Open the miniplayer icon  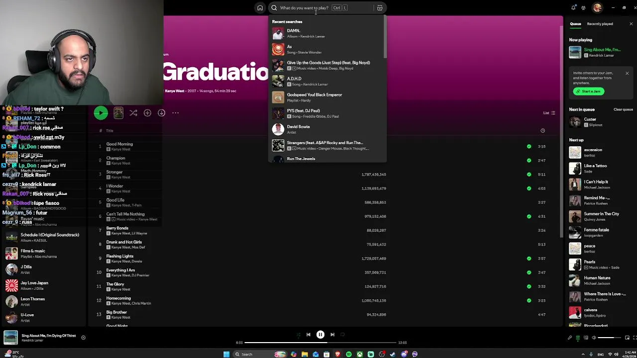click(627, 338)
